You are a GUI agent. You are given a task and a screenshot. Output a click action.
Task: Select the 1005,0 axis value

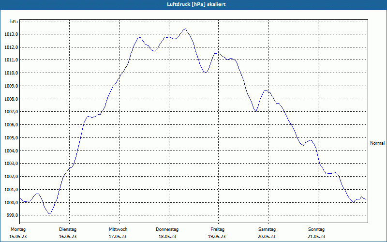tap(11, 138)
